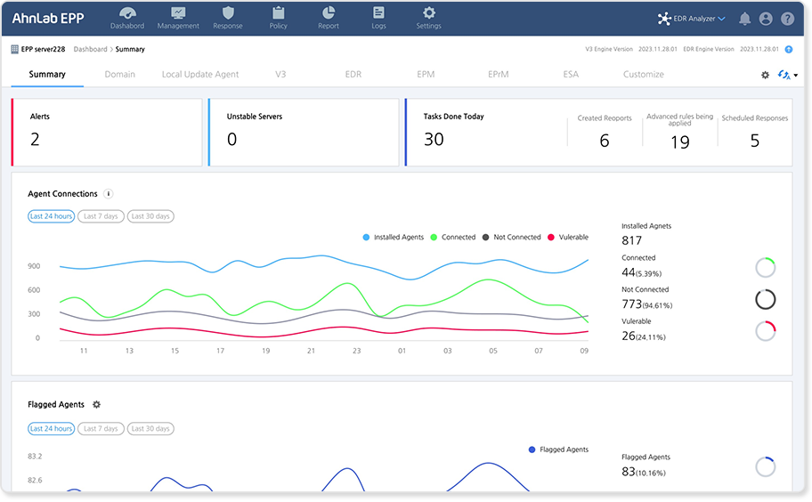Open the Management section icon
This screenshot has width=812, height=502.
177,13
